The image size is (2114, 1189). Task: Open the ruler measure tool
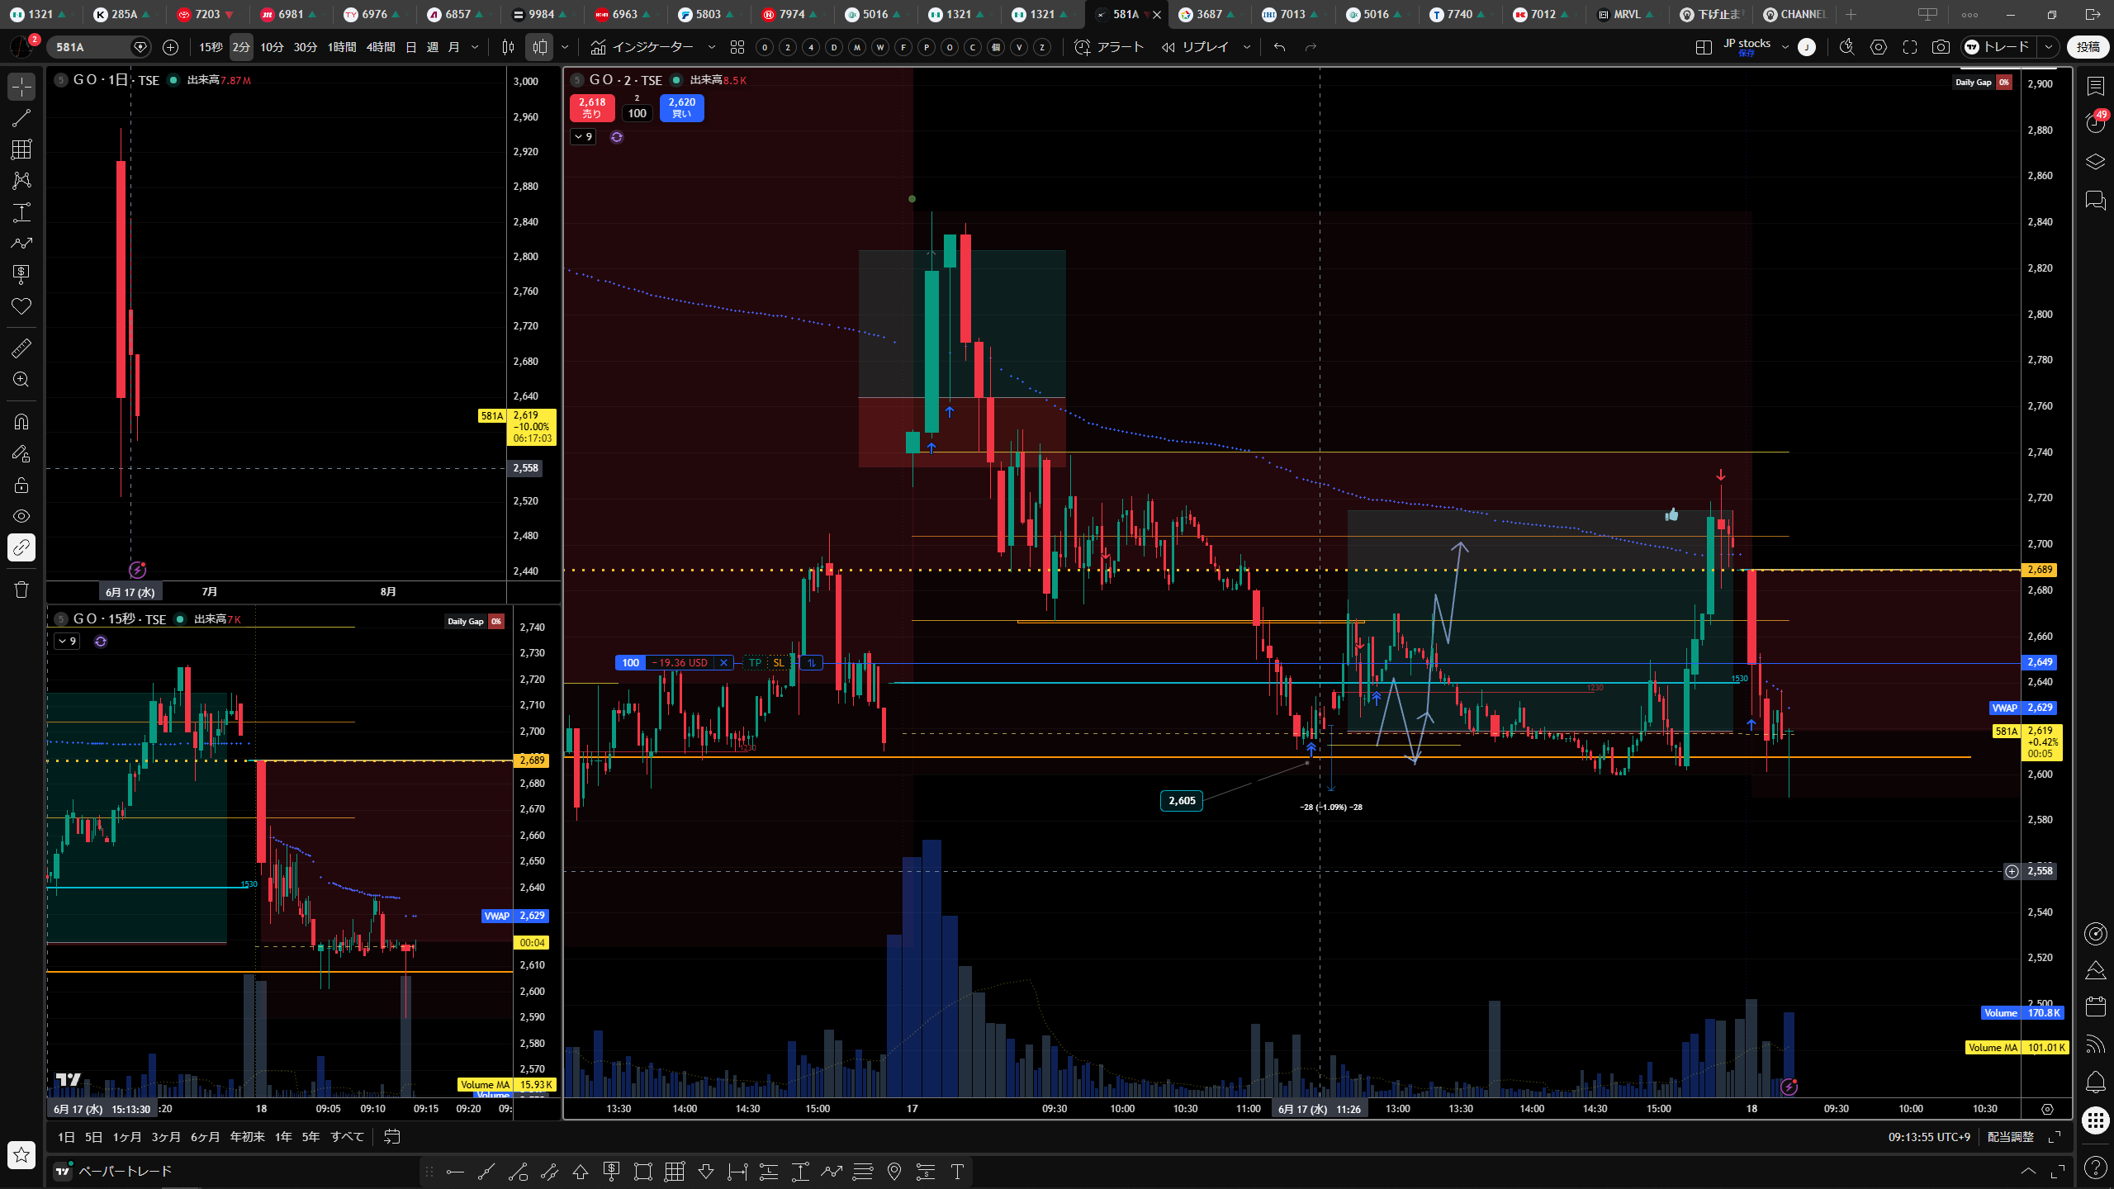coord(21,348)
